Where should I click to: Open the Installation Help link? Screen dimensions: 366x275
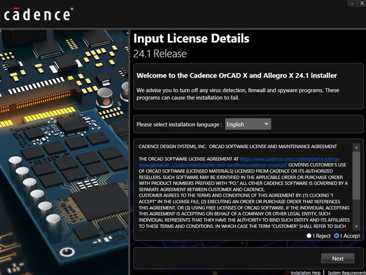click(306, 273)
